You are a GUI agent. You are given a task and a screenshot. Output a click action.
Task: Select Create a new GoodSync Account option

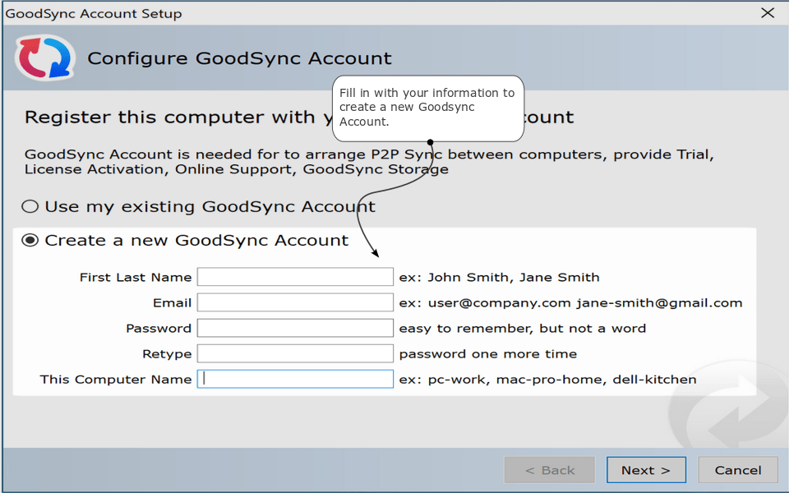click(30, 240)
